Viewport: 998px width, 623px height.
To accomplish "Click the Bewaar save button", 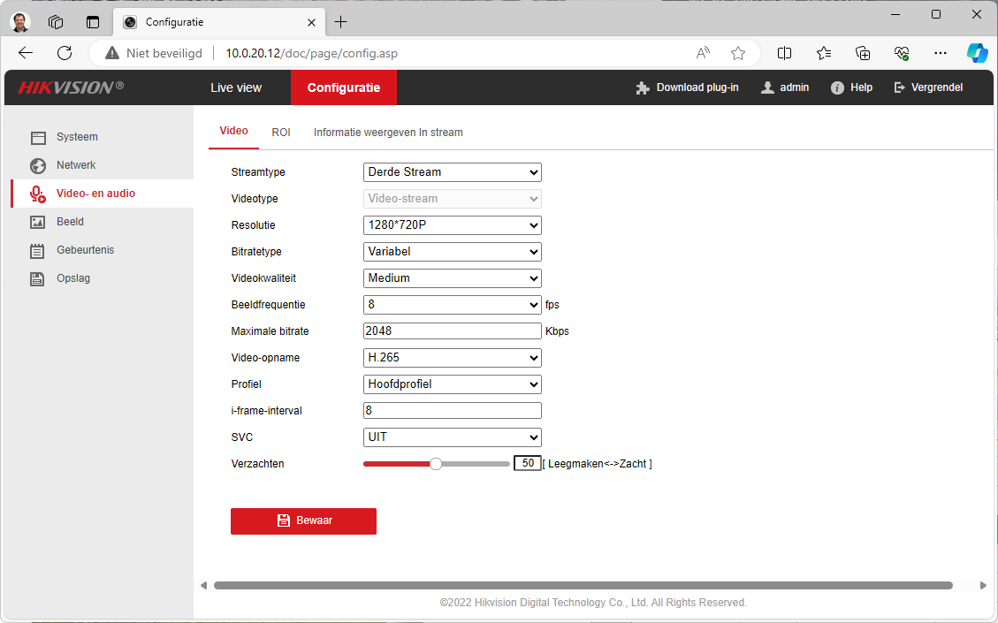I will [x=303, y=521].
